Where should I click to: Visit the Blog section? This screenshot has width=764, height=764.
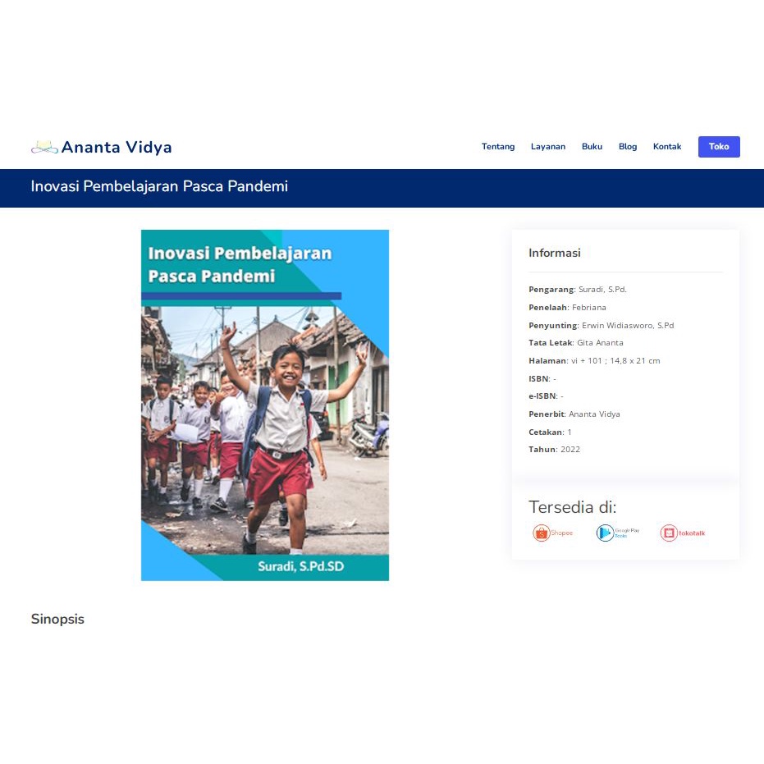628,147
